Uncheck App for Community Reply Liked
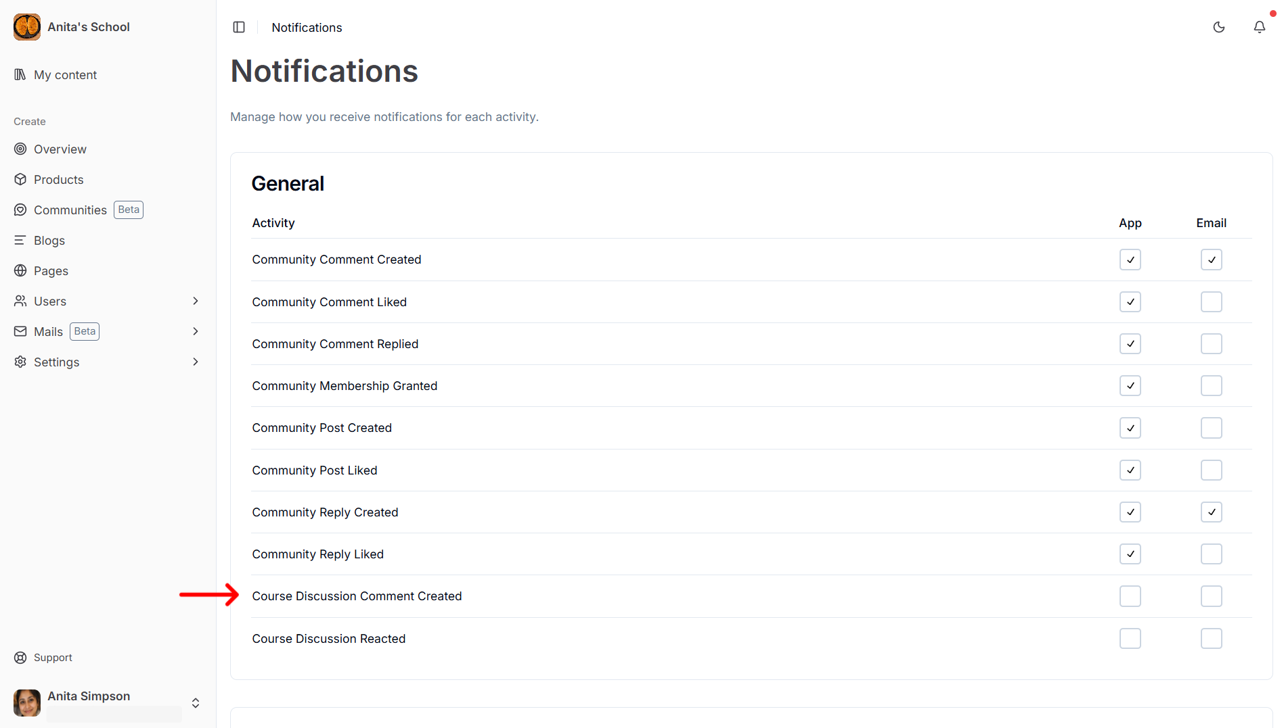The height and width of the screenshot is (728, 1284). (1130, 554)
